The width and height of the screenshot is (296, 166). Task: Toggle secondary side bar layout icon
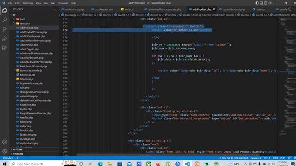coord(265,3)
